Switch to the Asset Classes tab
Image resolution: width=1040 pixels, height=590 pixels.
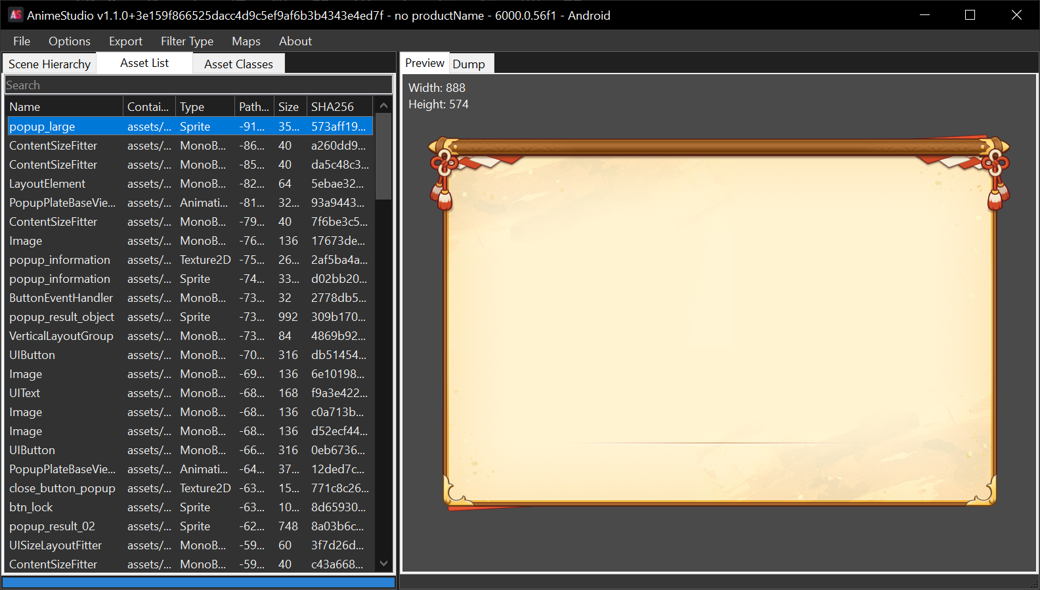tap(238, 64)
